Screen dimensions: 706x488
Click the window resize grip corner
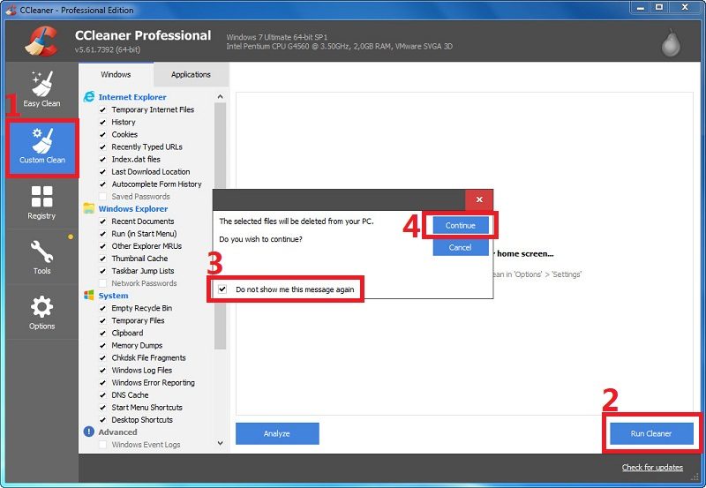click(695, 477)
